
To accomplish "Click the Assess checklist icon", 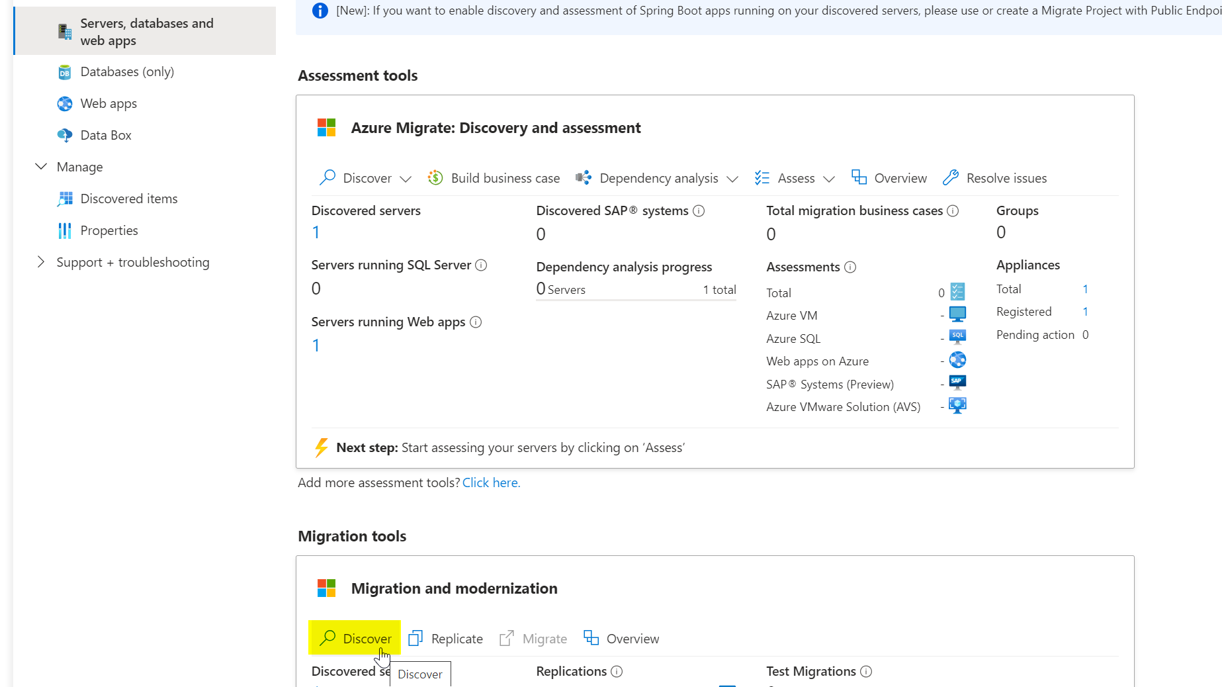I will coord(762,178).
